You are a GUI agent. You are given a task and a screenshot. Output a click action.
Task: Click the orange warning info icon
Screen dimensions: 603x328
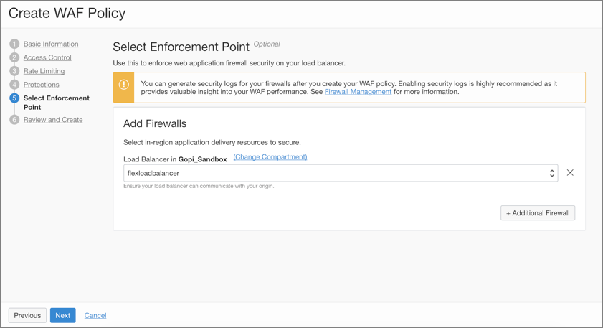point(124,85)
